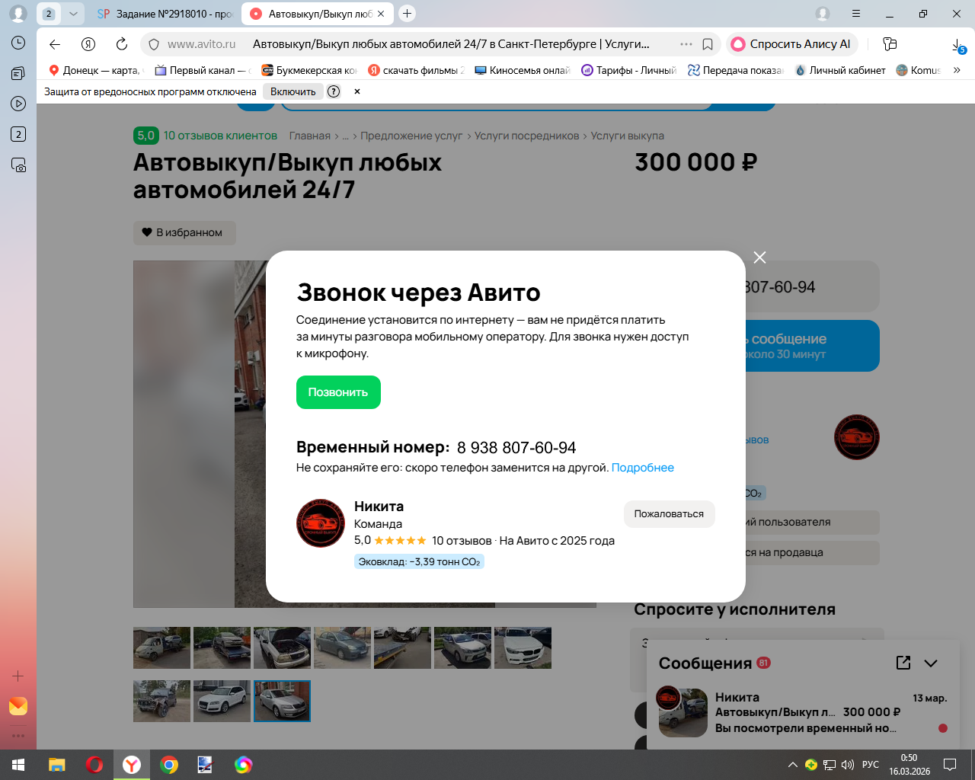This screenshot has width=975, height=780.
Task: Launch Google Chrome from the taskbar
Action: 169,765
